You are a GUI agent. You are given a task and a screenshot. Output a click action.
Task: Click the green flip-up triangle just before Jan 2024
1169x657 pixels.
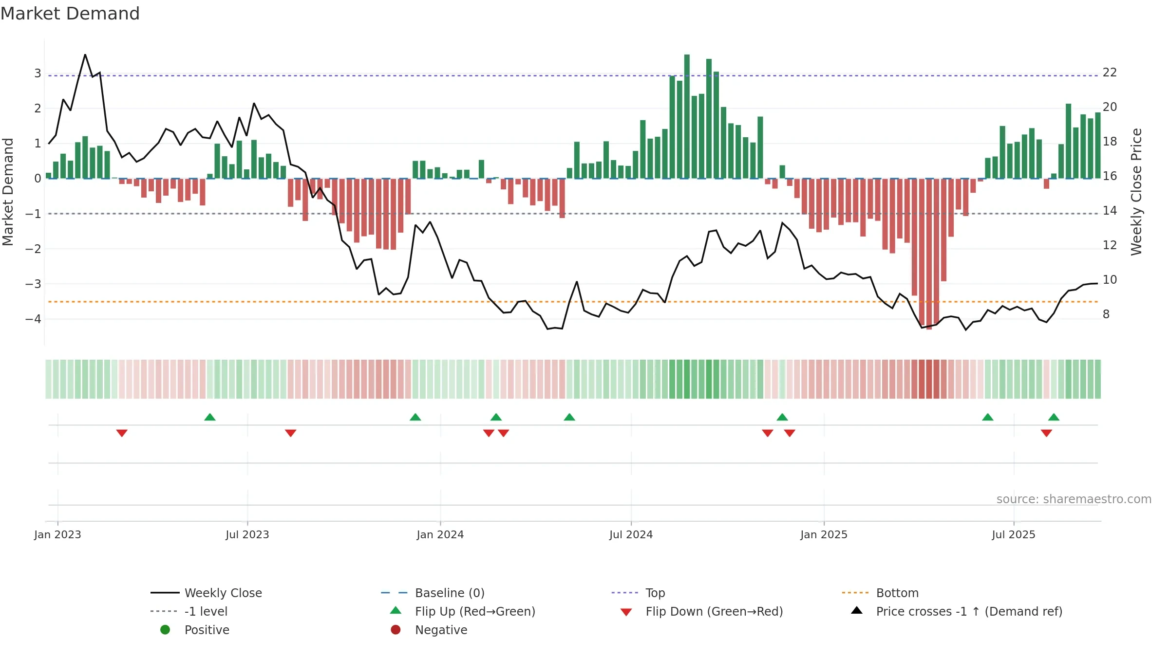[x=415, y=417]
